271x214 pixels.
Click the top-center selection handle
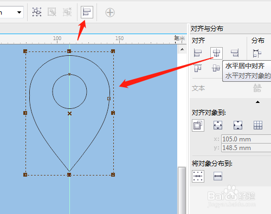pos(69,51)
